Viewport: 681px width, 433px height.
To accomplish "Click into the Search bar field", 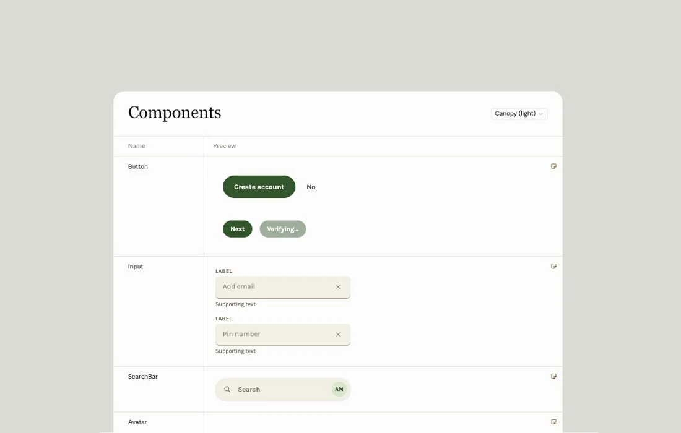I will click(x=283, y=390).
